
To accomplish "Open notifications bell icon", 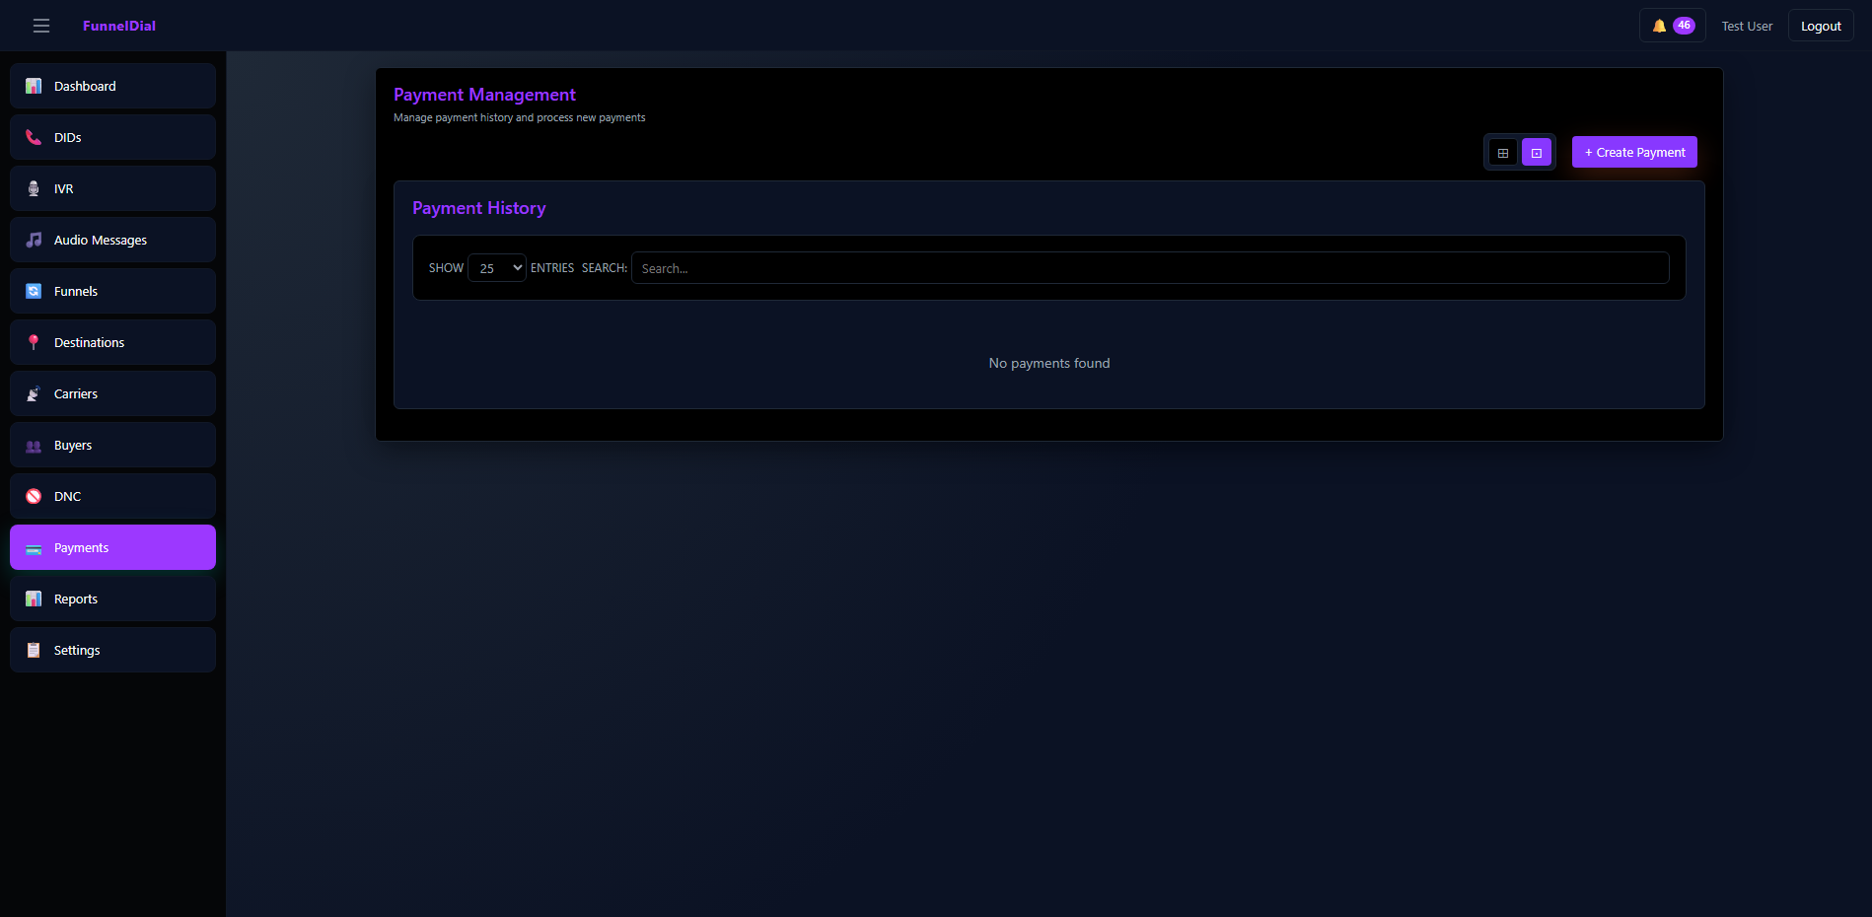I will pos(1659,26).
